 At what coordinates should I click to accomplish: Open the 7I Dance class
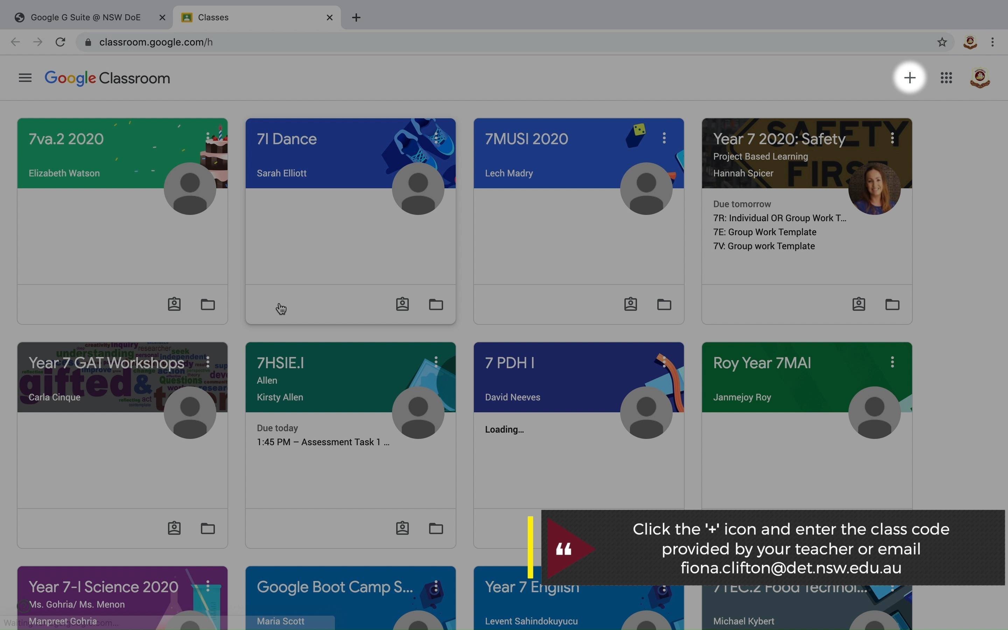[287, 139]
